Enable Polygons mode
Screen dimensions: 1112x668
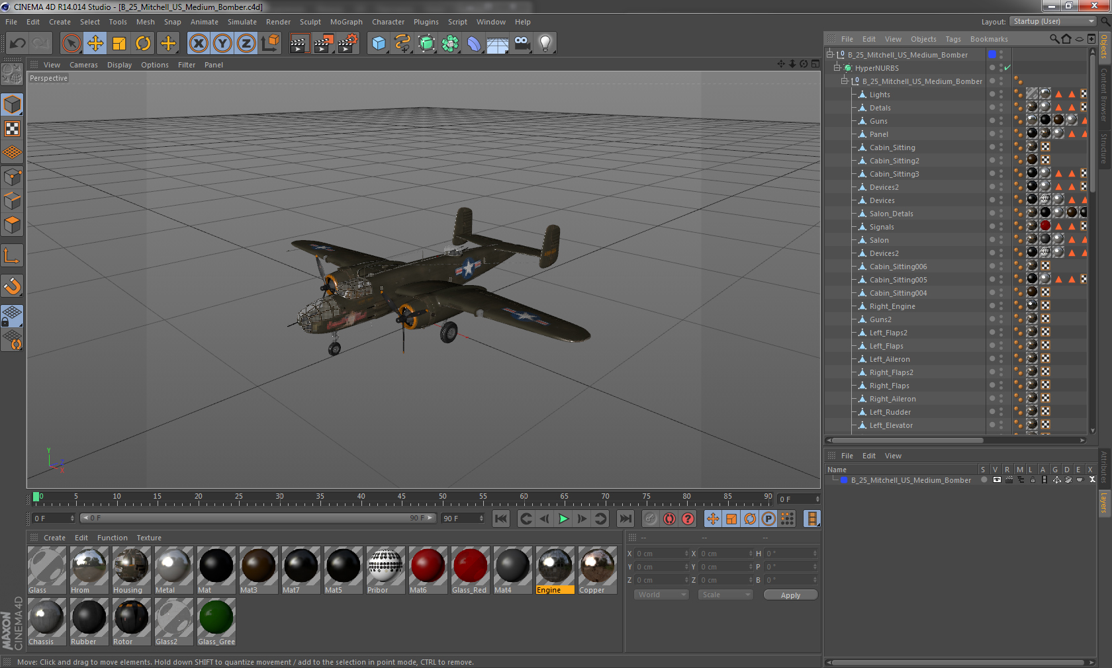tap(13, 225)
